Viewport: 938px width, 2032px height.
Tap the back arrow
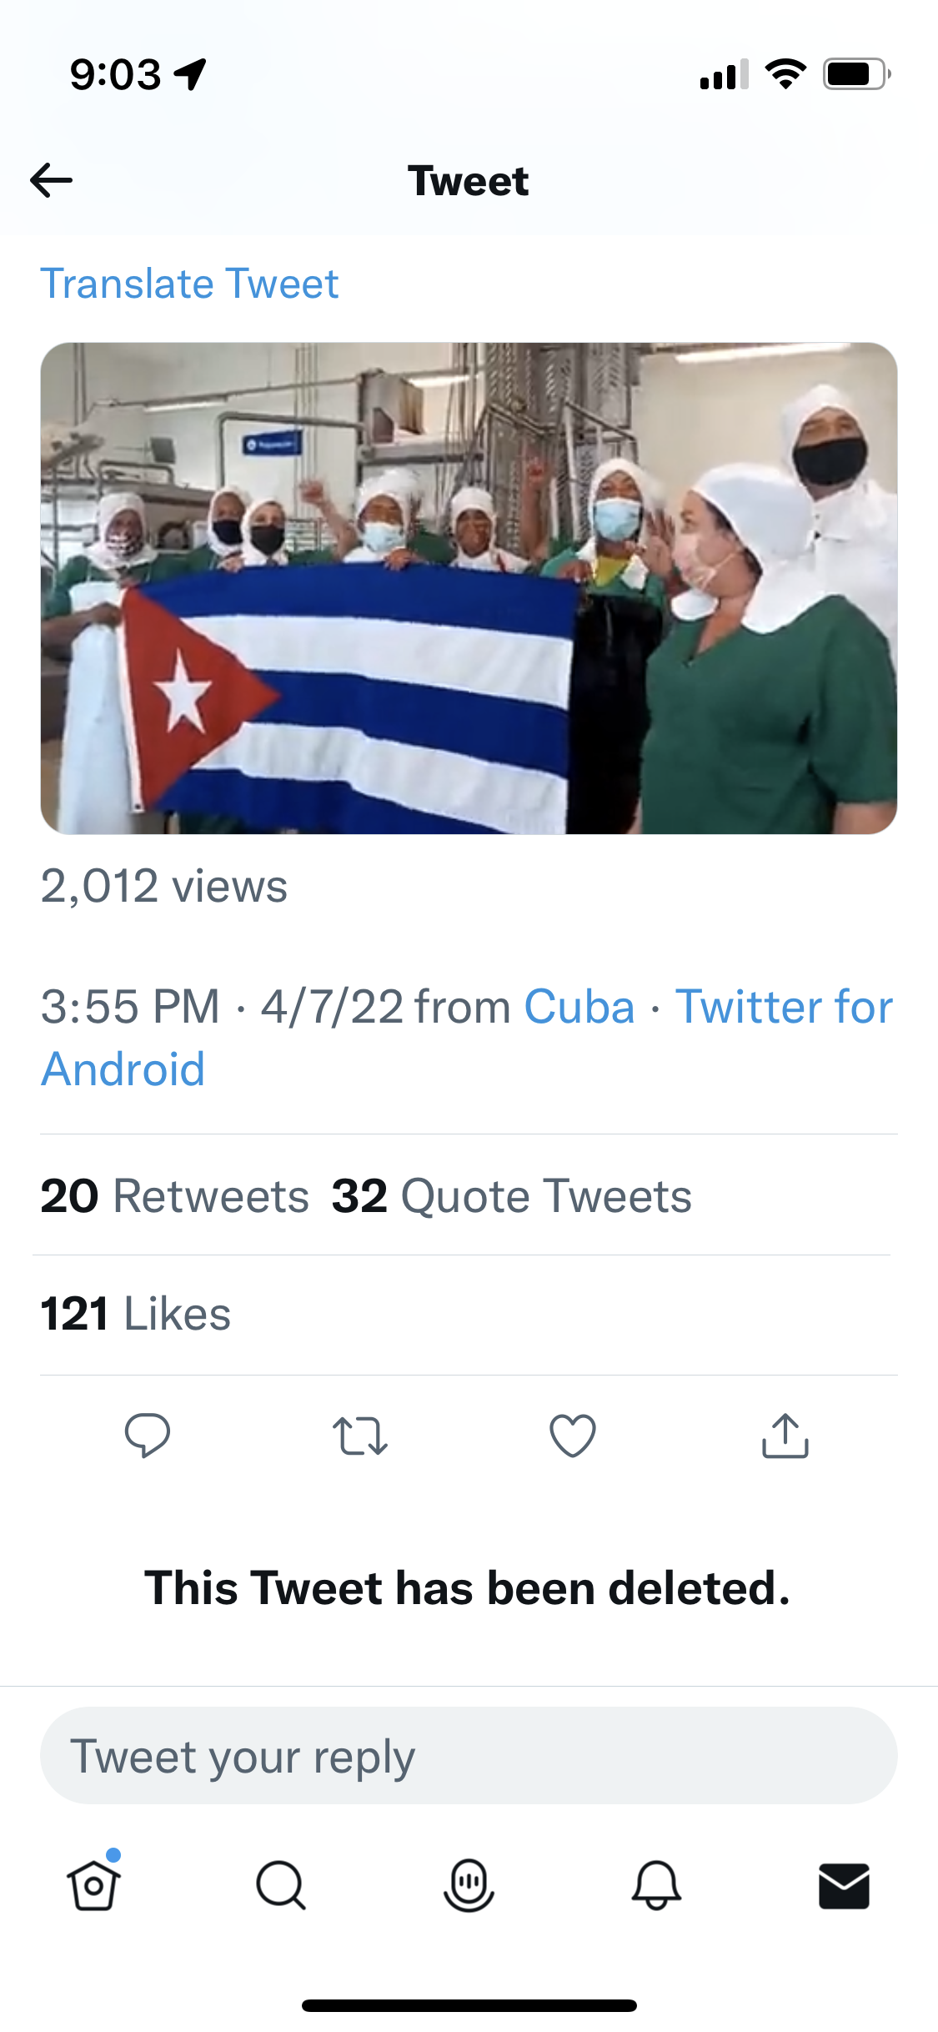[52, 180]
